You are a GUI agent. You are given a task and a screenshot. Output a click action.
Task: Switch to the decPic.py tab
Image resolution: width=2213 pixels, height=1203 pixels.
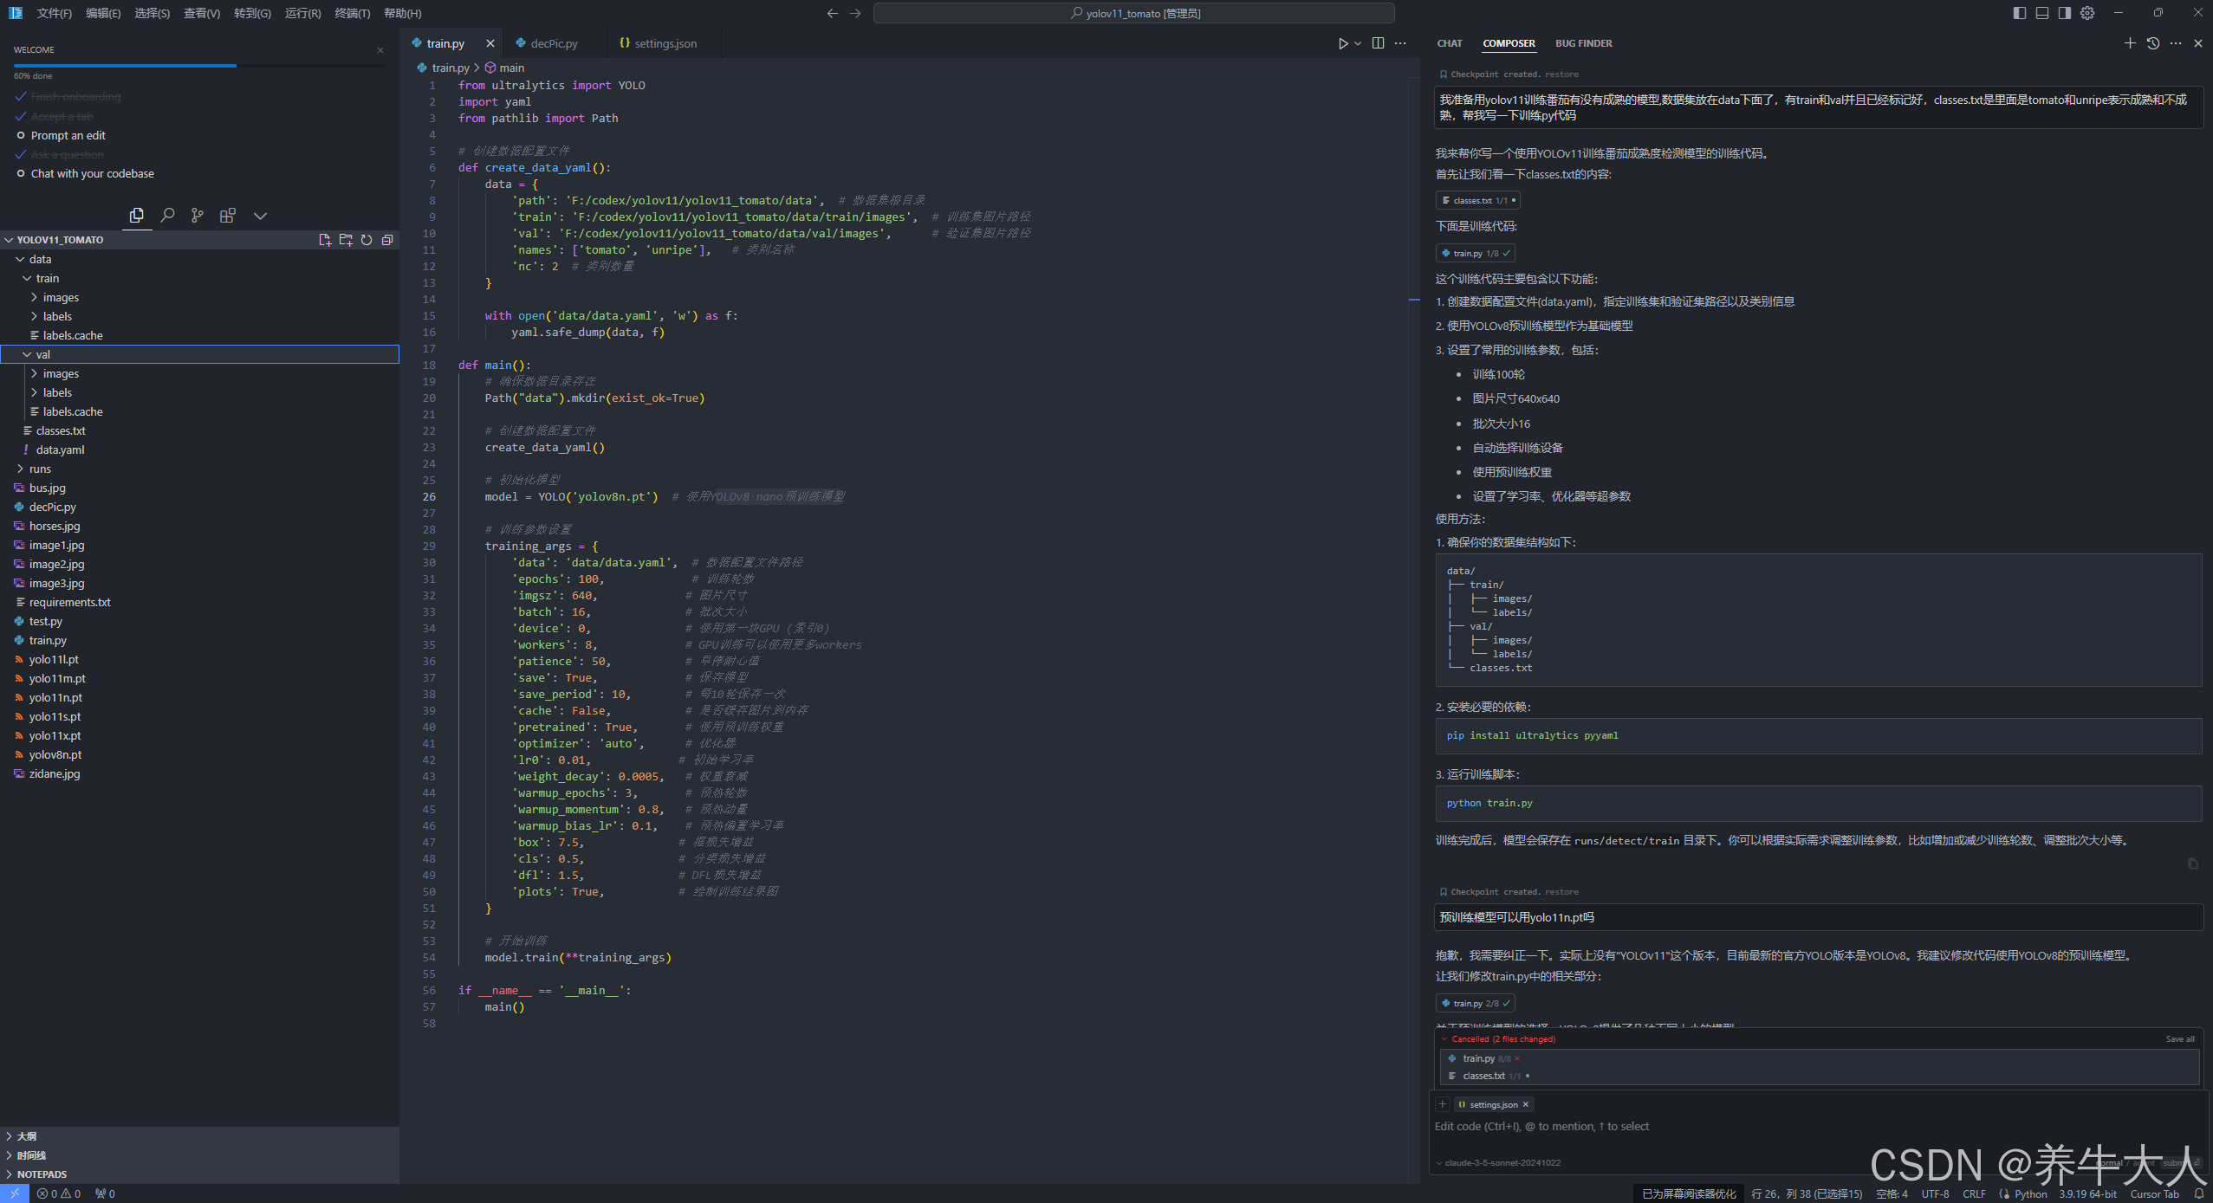554,43
